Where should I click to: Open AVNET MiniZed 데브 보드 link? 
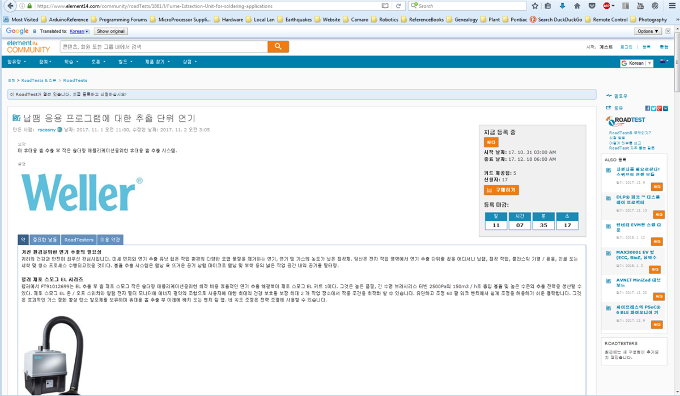click(638, 283)
